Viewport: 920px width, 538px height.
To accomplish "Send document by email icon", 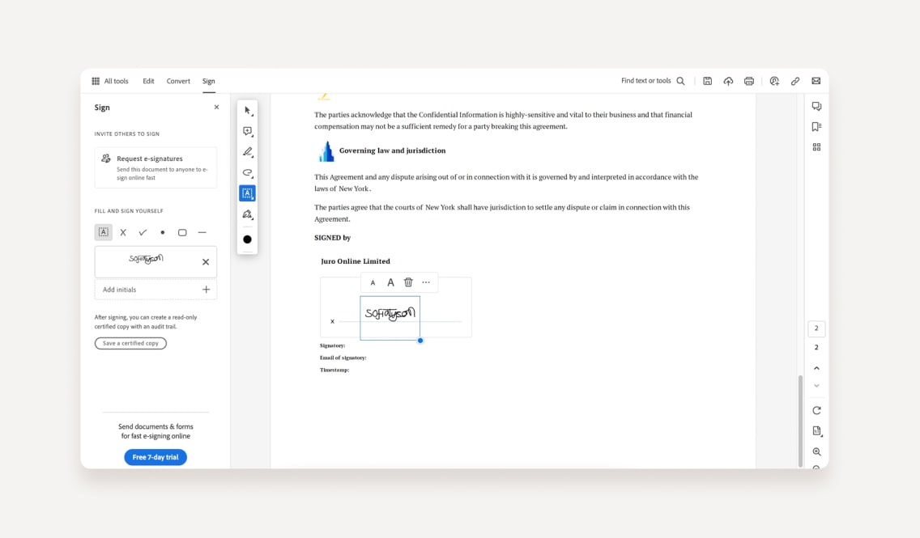I will (x=816, y=81).
